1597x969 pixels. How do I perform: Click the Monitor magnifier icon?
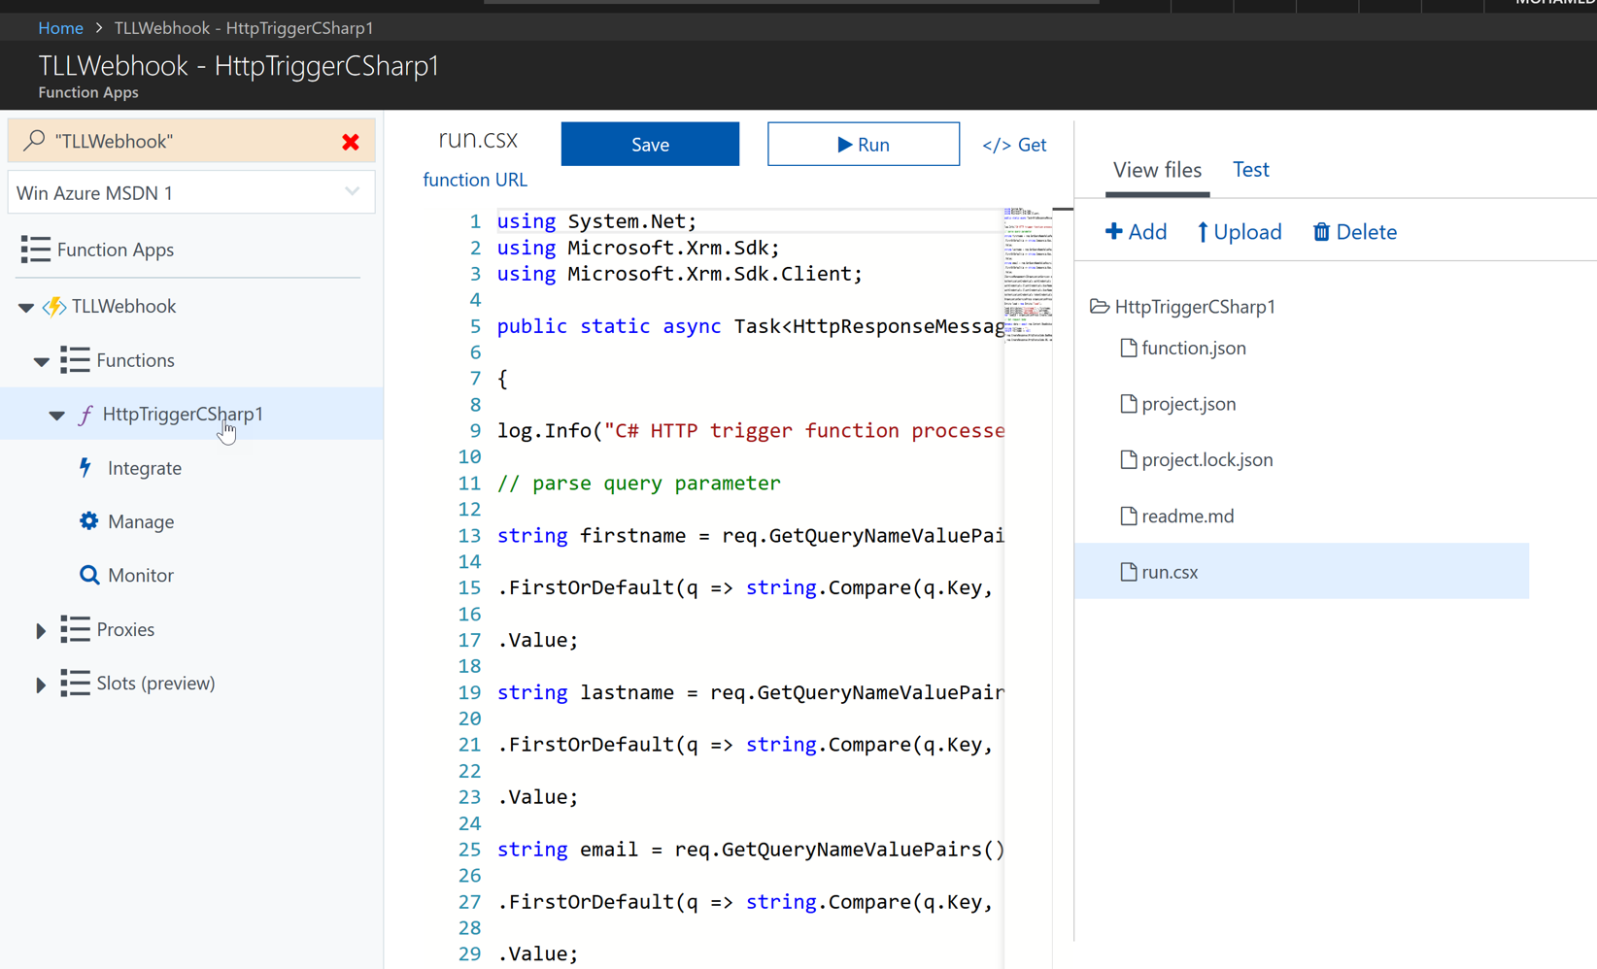pyautogui.click(x=88, y=575)
